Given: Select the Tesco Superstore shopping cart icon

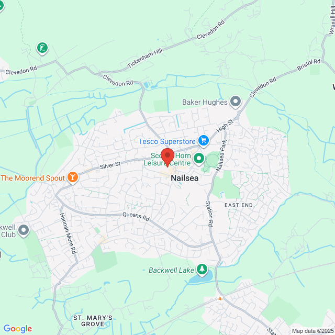Looking at the screenshot, I should (204, 141).
